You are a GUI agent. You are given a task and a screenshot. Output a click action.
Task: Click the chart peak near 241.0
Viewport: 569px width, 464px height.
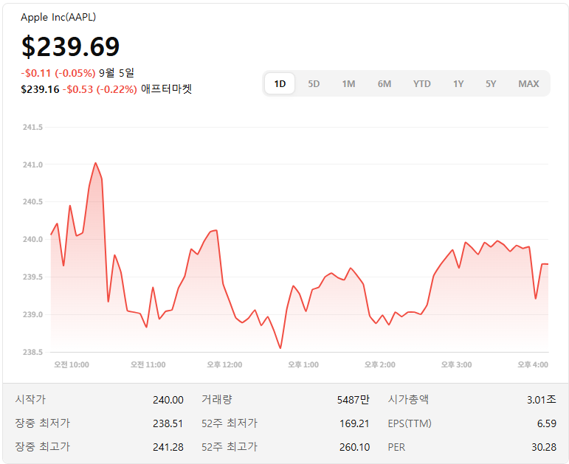95,163
